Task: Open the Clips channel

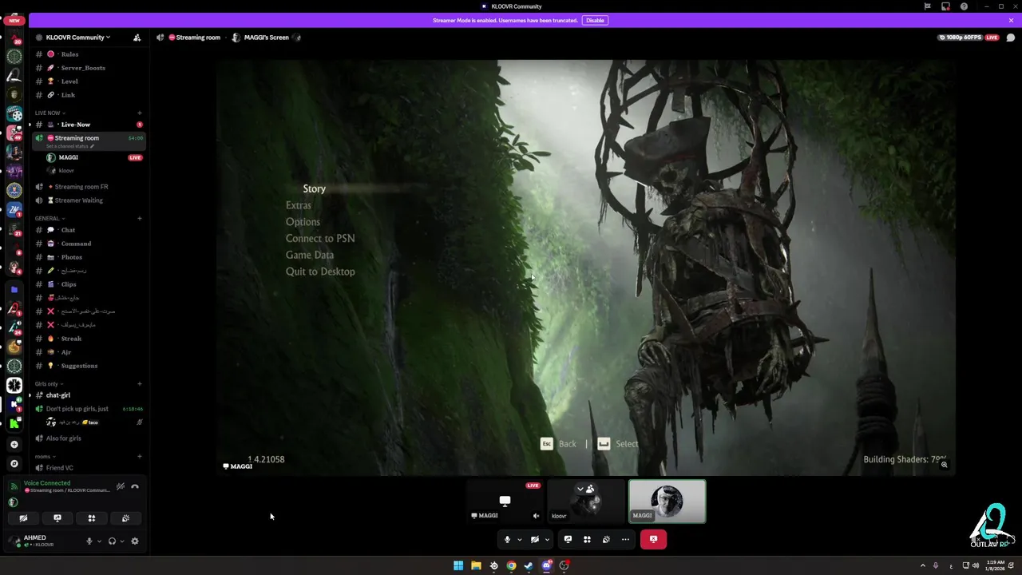Action: point(88,284)
